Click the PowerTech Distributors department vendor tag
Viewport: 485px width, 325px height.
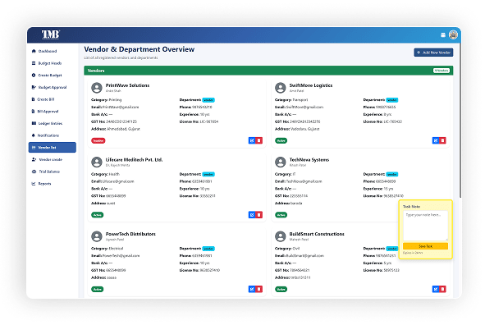tap(208, 249)
